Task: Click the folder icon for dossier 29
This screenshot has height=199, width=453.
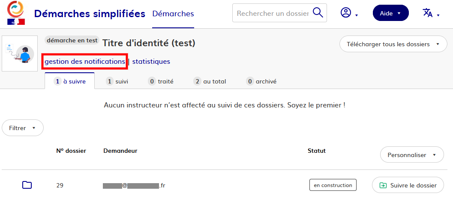Action: pos(27,185)
